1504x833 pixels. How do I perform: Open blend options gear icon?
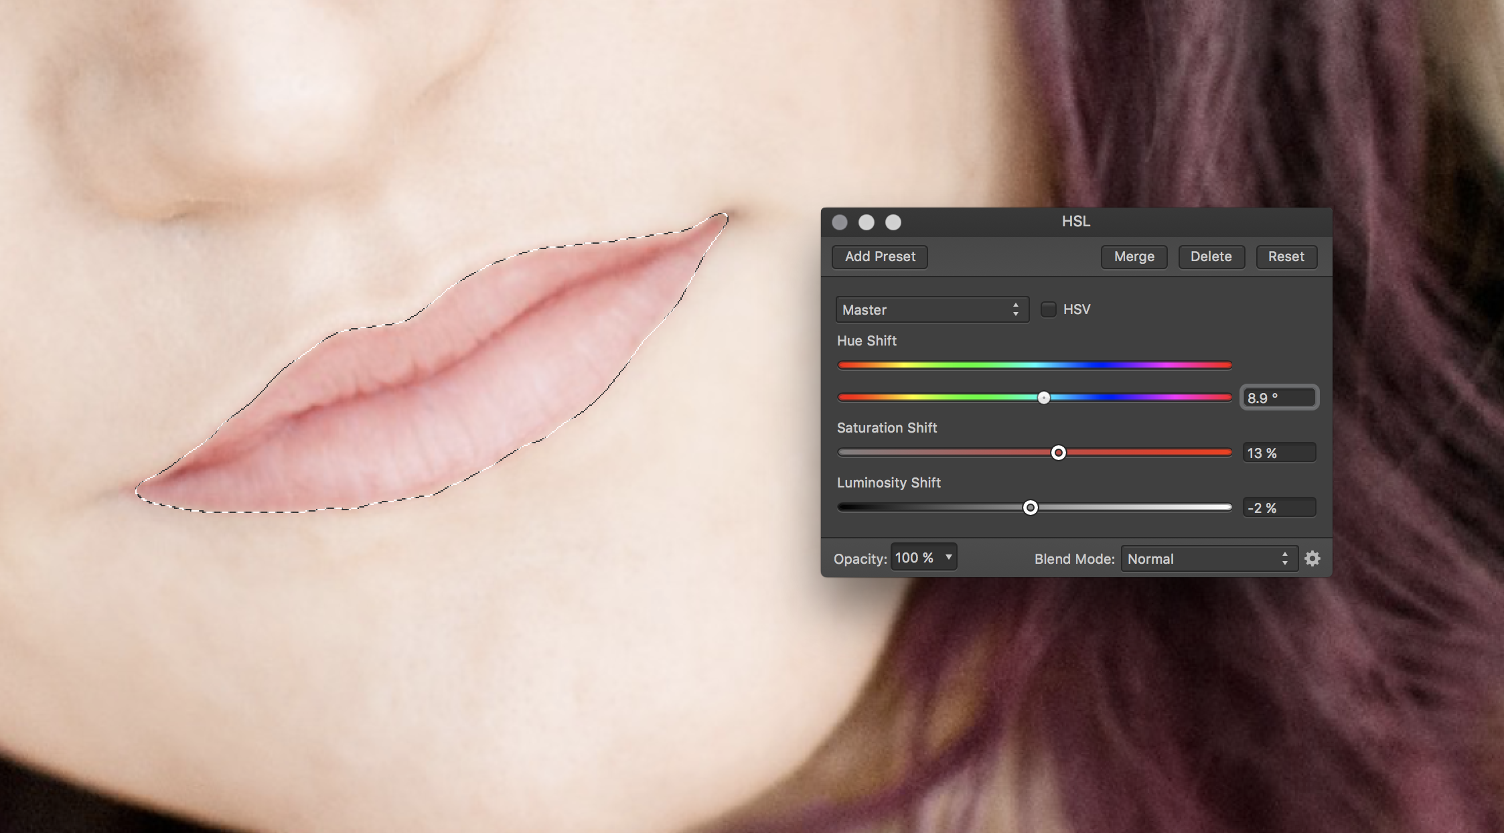[x=1312, y=558]
